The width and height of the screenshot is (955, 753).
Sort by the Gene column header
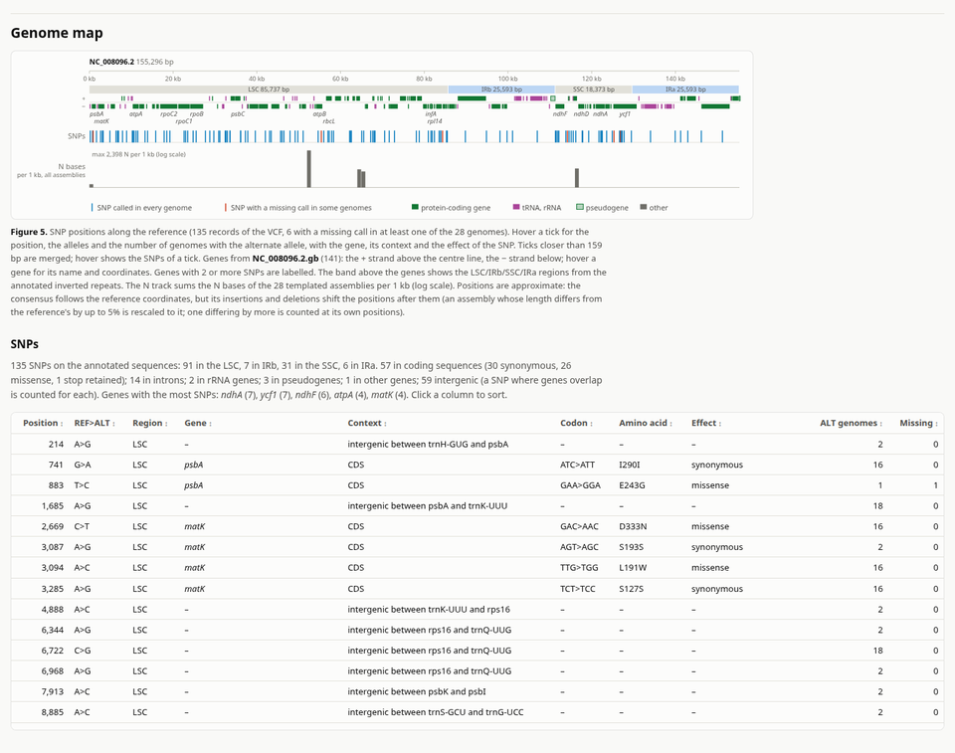[x=198, y=423]
